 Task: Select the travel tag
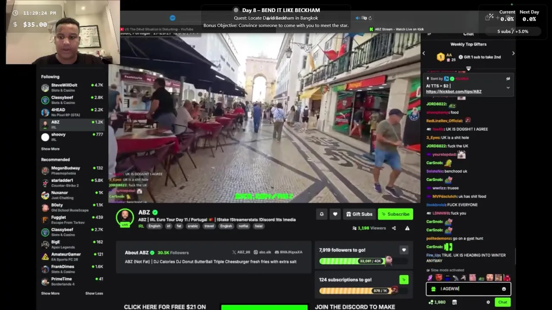209,226
